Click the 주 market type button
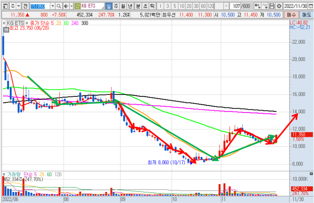The height and width of the screenshot is (203, 314). (x=13, y=6)
